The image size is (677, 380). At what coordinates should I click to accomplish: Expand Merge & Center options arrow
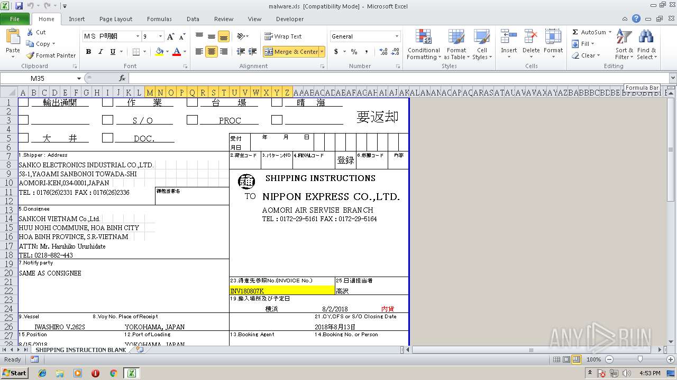click(x=322, y=52)
